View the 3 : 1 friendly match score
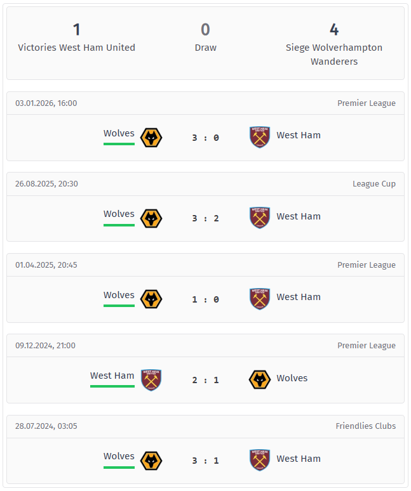The height and width of the screenshot is (491, 411). click(x=205, y=461)
